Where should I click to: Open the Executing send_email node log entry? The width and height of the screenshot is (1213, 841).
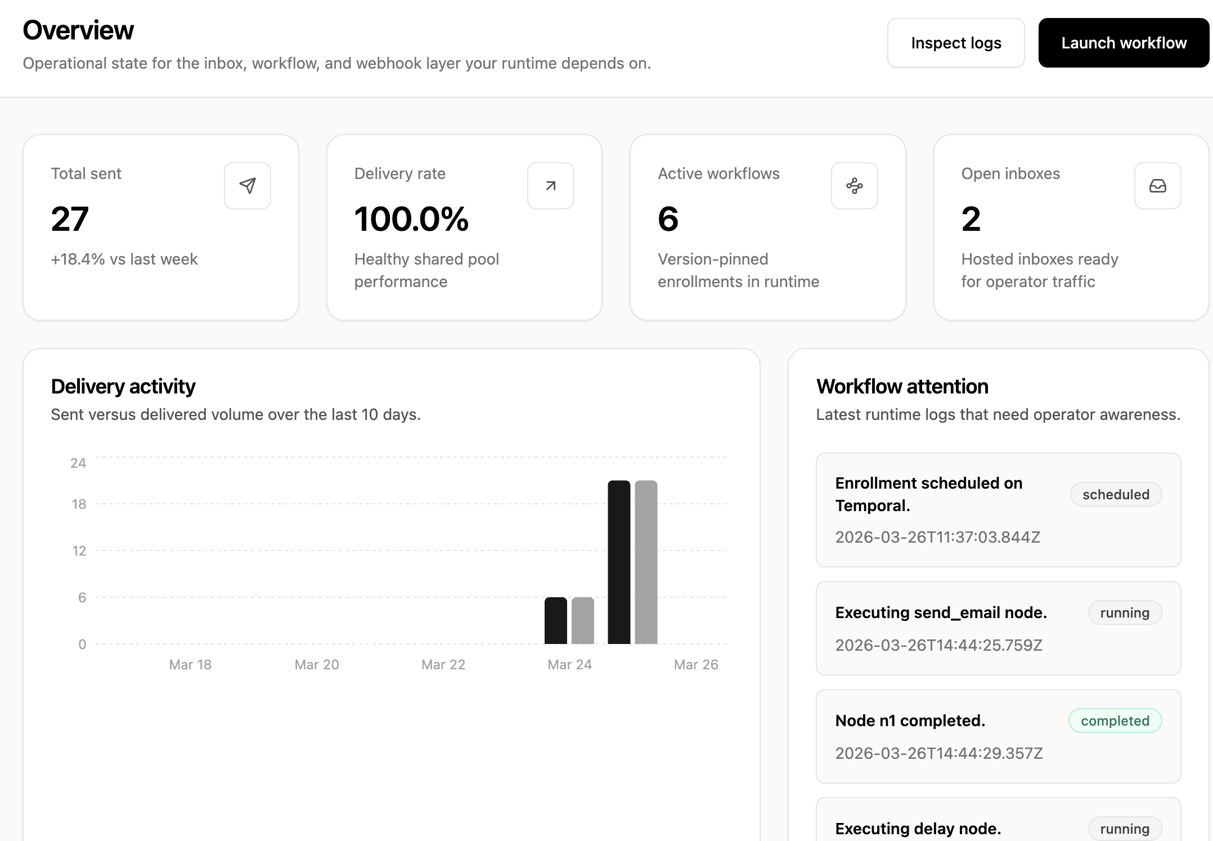coord(941,613)
